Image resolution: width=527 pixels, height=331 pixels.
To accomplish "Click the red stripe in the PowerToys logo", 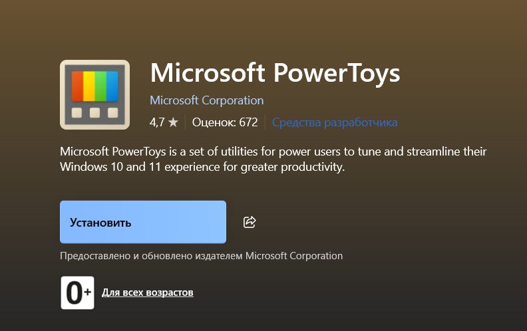I will pos(77,86).
